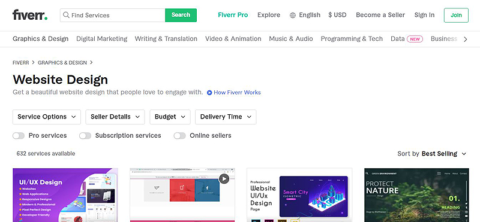Viewport: 480px width, 222px height.
Task: Click Explore in the header
Action: pos(269,15)
